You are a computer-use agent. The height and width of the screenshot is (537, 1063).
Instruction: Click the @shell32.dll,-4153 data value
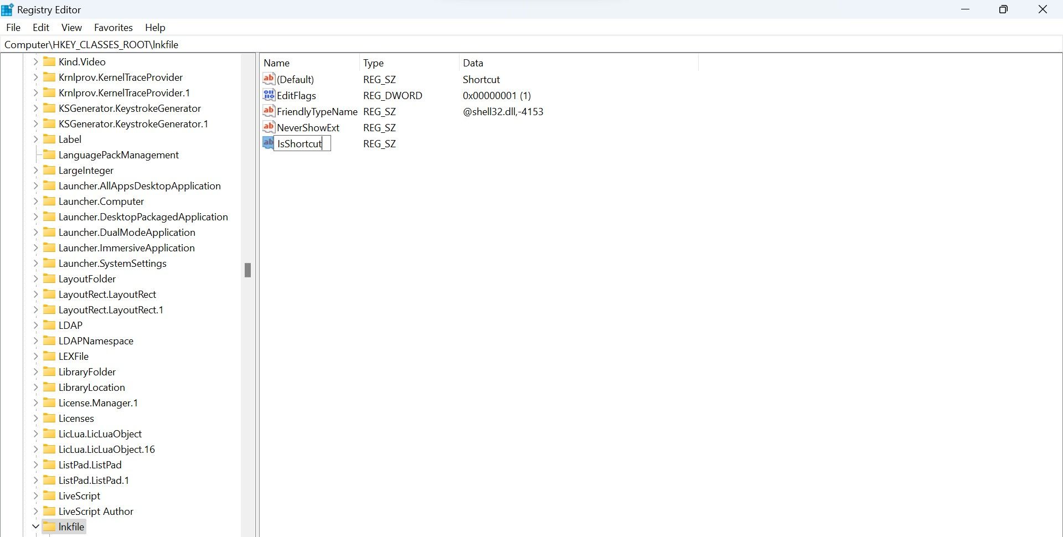tap(503, 111)
